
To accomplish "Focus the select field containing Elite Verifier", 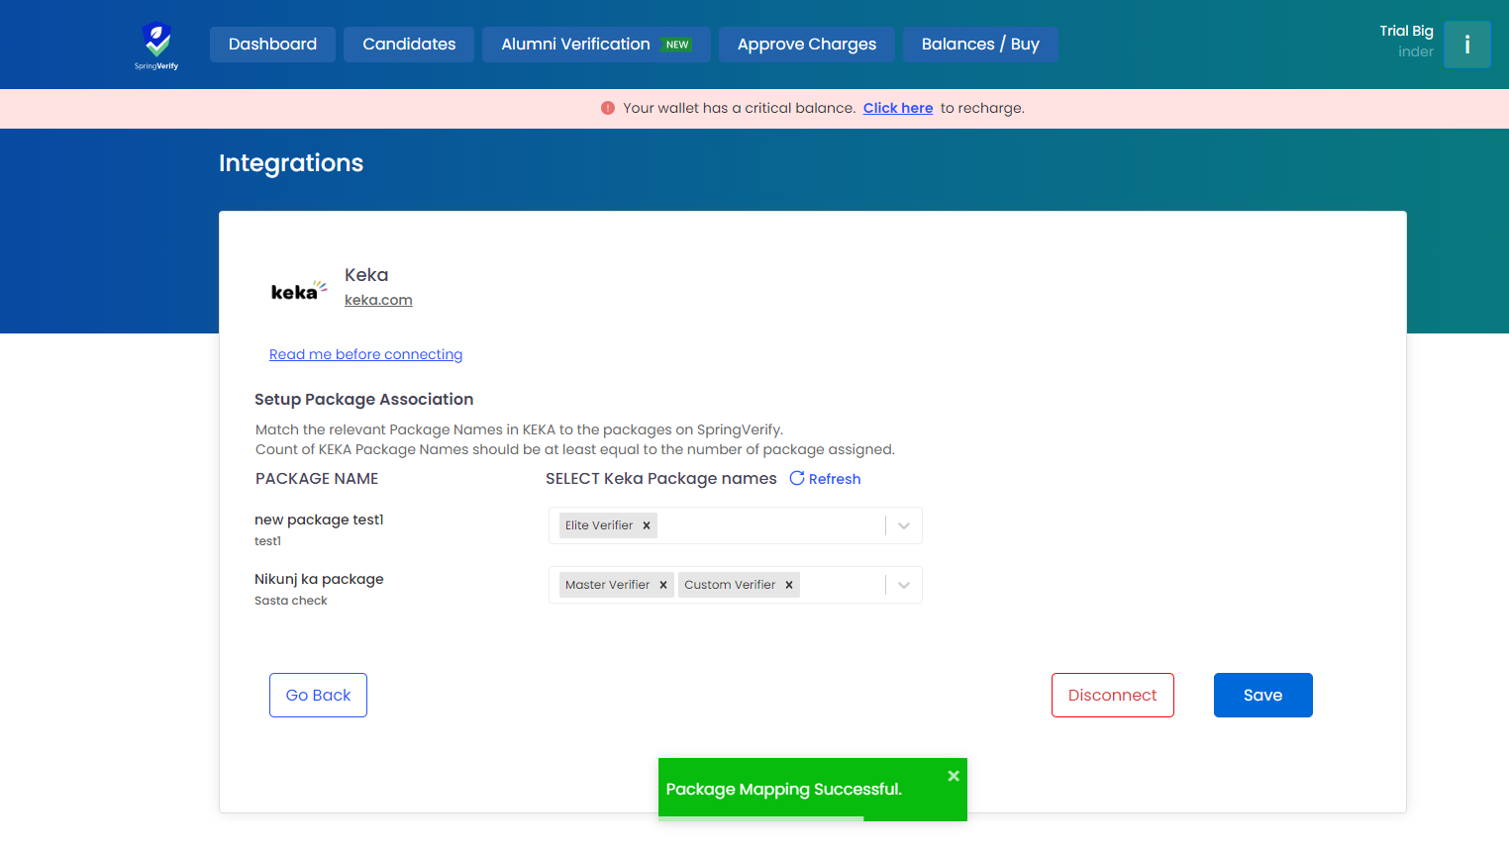I will pyautogui.click(x=736, y=525).
